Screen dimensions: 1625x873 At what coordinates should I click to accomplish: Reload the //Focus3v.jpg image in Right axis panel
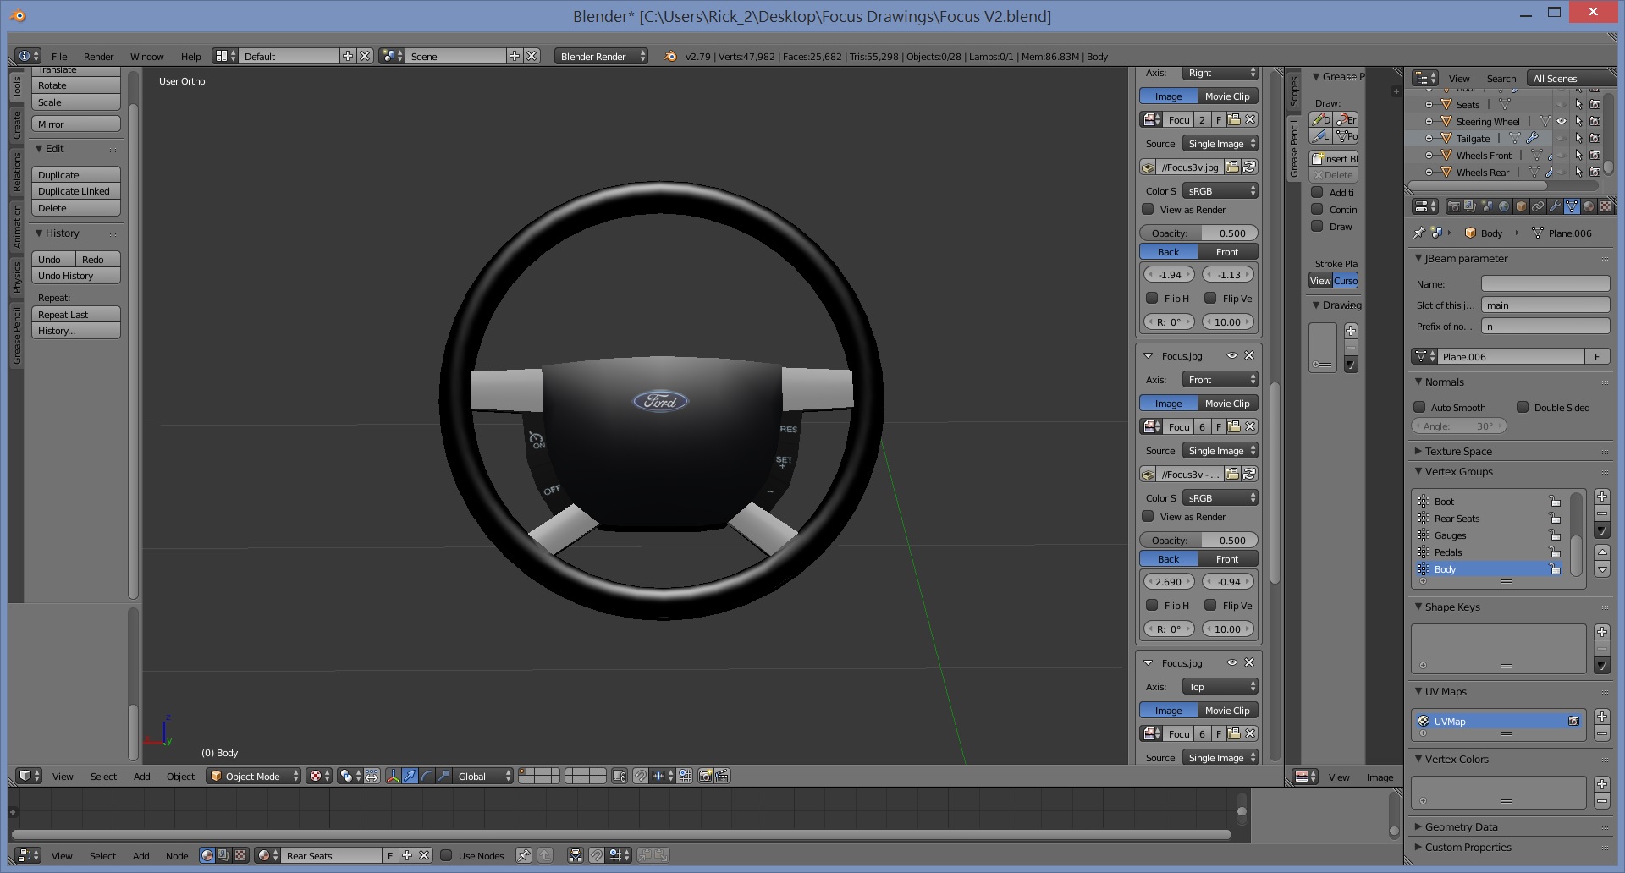[x=1249, y=167]
